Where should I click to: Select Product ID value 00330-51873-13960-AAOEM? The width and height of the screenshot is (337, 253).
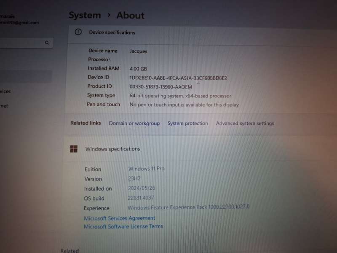click(161, 87)
